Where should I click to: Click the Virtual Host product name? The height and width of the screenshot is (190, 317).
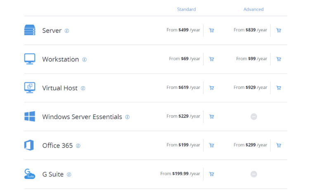60,88
